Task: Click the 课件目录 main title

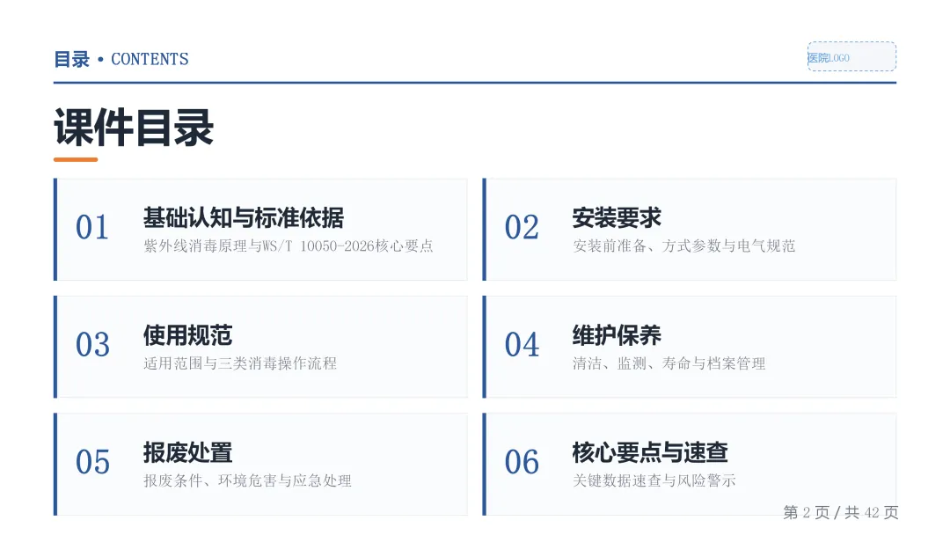Action: (134, 128)
